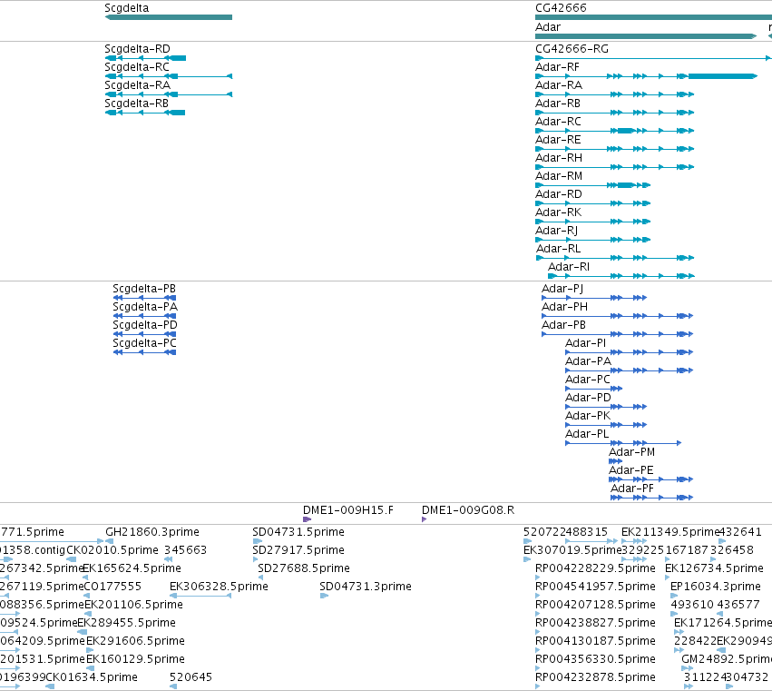Screen dimensions: 772x691
Task: Select the Adar-RD transcript label
Action: 558,194
